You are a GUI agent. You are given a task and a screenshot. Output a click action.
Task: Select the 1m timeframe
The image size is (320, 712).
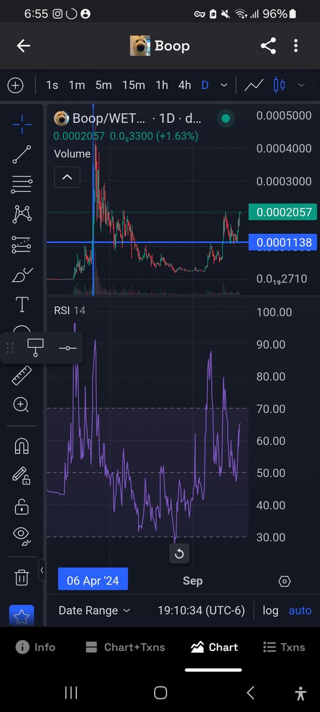[x=77, y=85]
